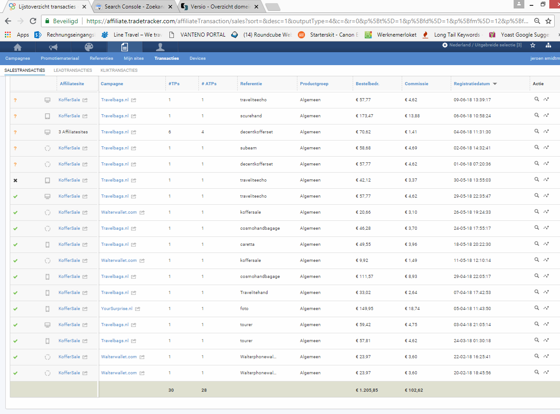Switch to the Kliktransacties tab
Screen dimensions: 560x414
tap(119, 70)
